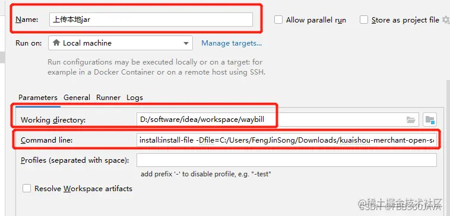Check Resolve Workspace artifacts option
The height and width of the screenshot is (216, 450).
pos(27,189)
